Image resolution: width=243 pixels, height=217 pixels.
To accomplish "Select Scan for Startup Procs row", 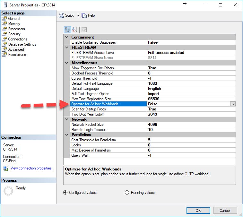I will [153, 109].
